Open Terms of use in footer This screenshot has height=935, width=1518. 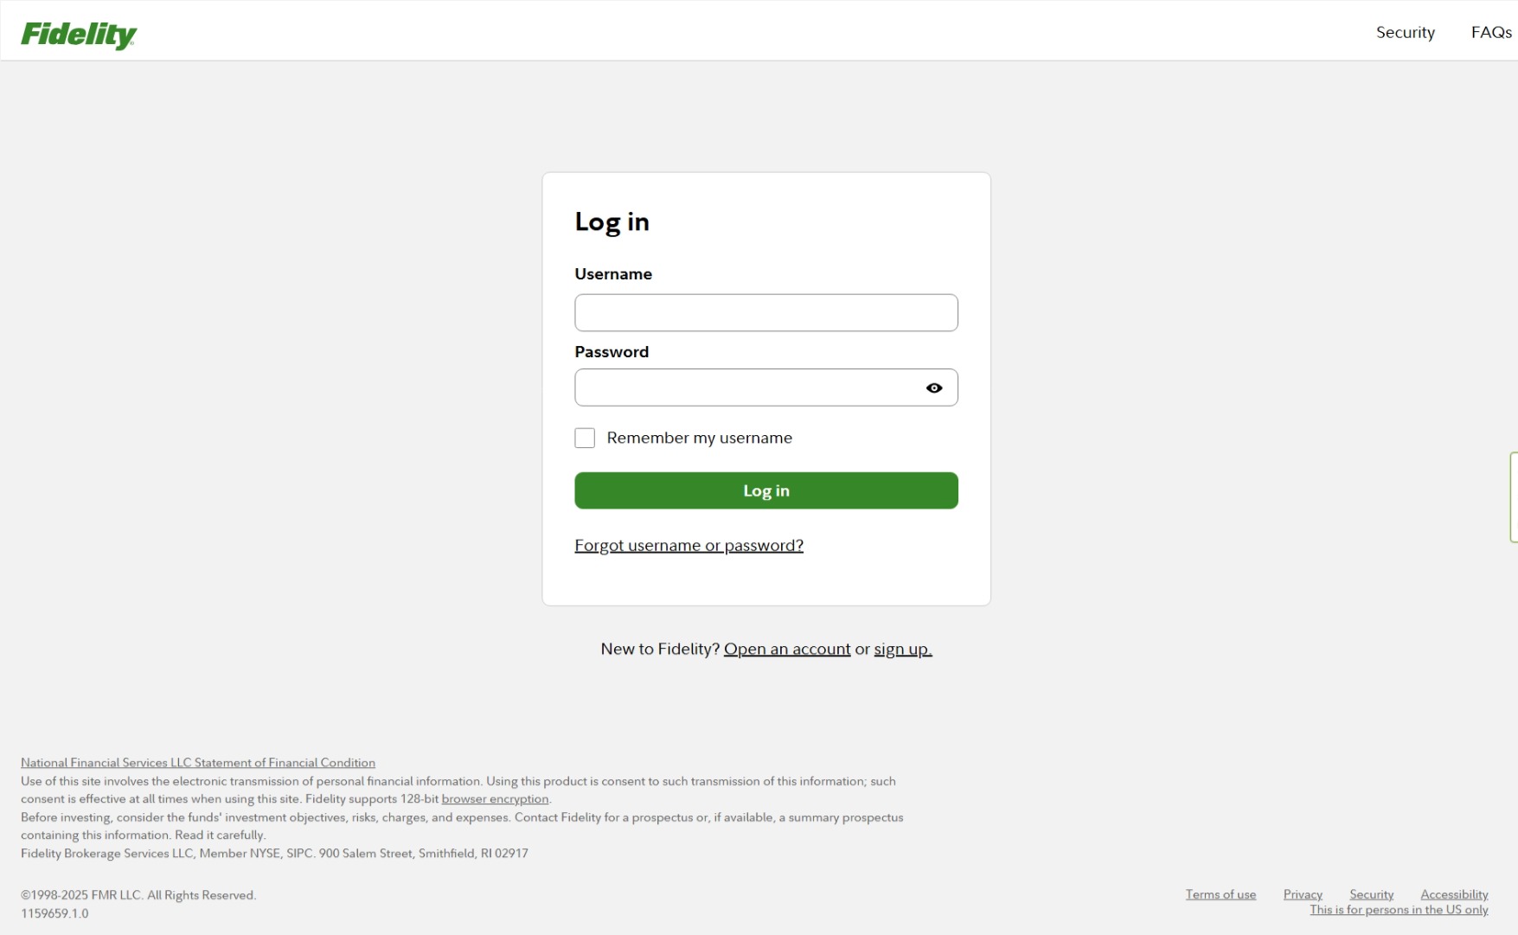pos(1220,894)
